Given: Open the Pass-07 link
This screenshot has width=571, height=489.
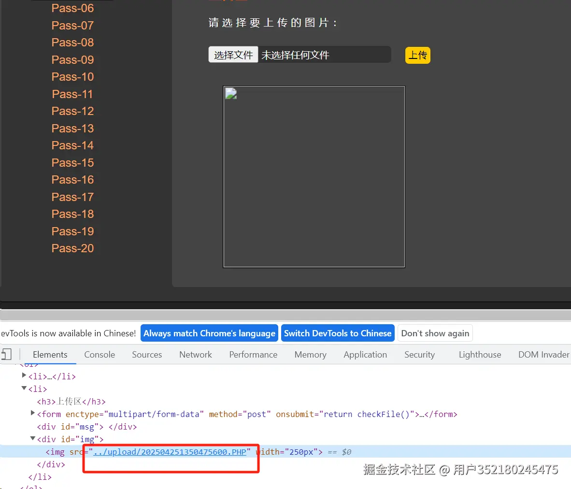Looking at the screenshot, I should click(x=72, y=25).
